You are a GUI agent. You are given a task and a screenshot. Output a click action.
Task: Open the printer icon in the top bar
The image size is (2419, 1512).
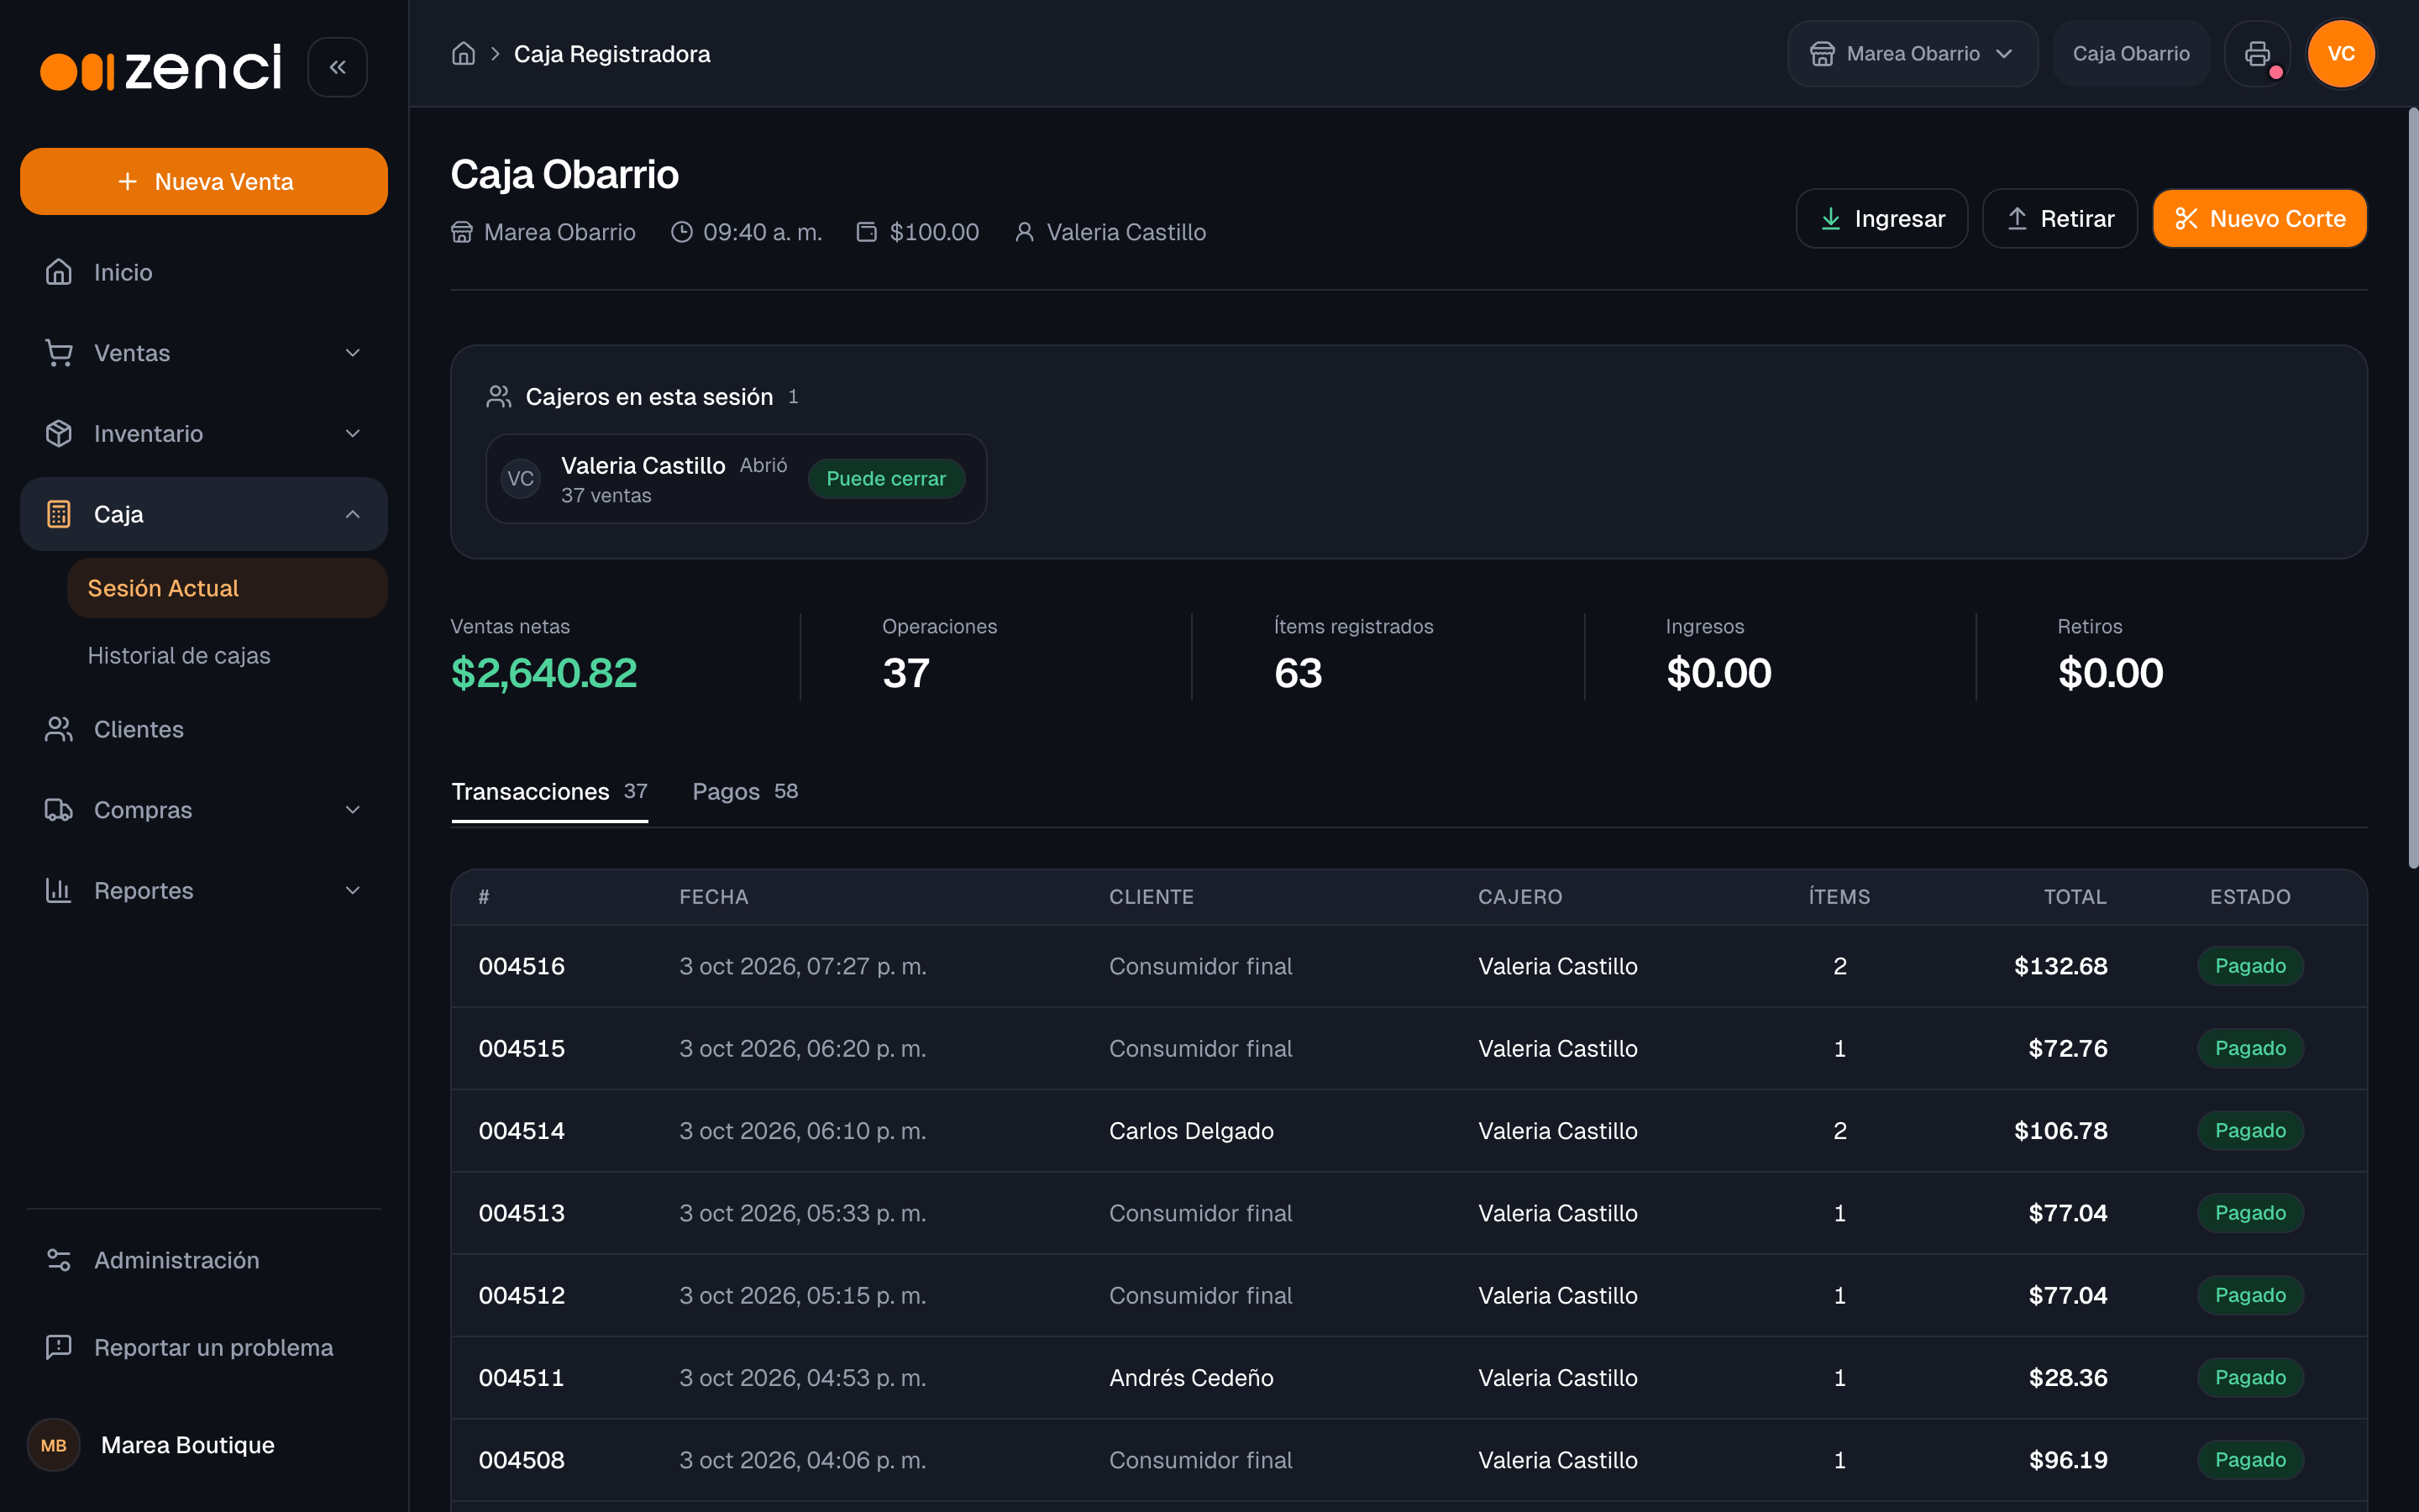(2257, 53)
